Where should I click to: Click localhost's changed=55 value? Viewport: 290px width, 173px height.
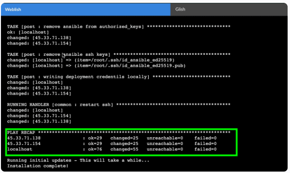click(x=124, y=149)
